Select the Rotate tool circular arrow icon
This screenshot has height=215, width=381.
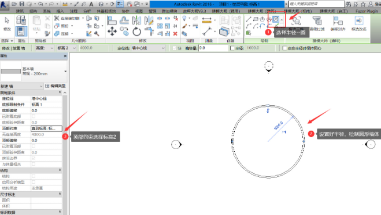[137, 32]
